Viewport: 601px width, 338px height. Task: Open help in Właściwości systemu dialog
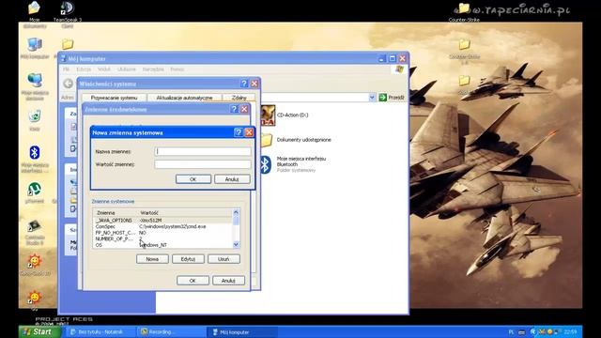[x=244, y=84]
